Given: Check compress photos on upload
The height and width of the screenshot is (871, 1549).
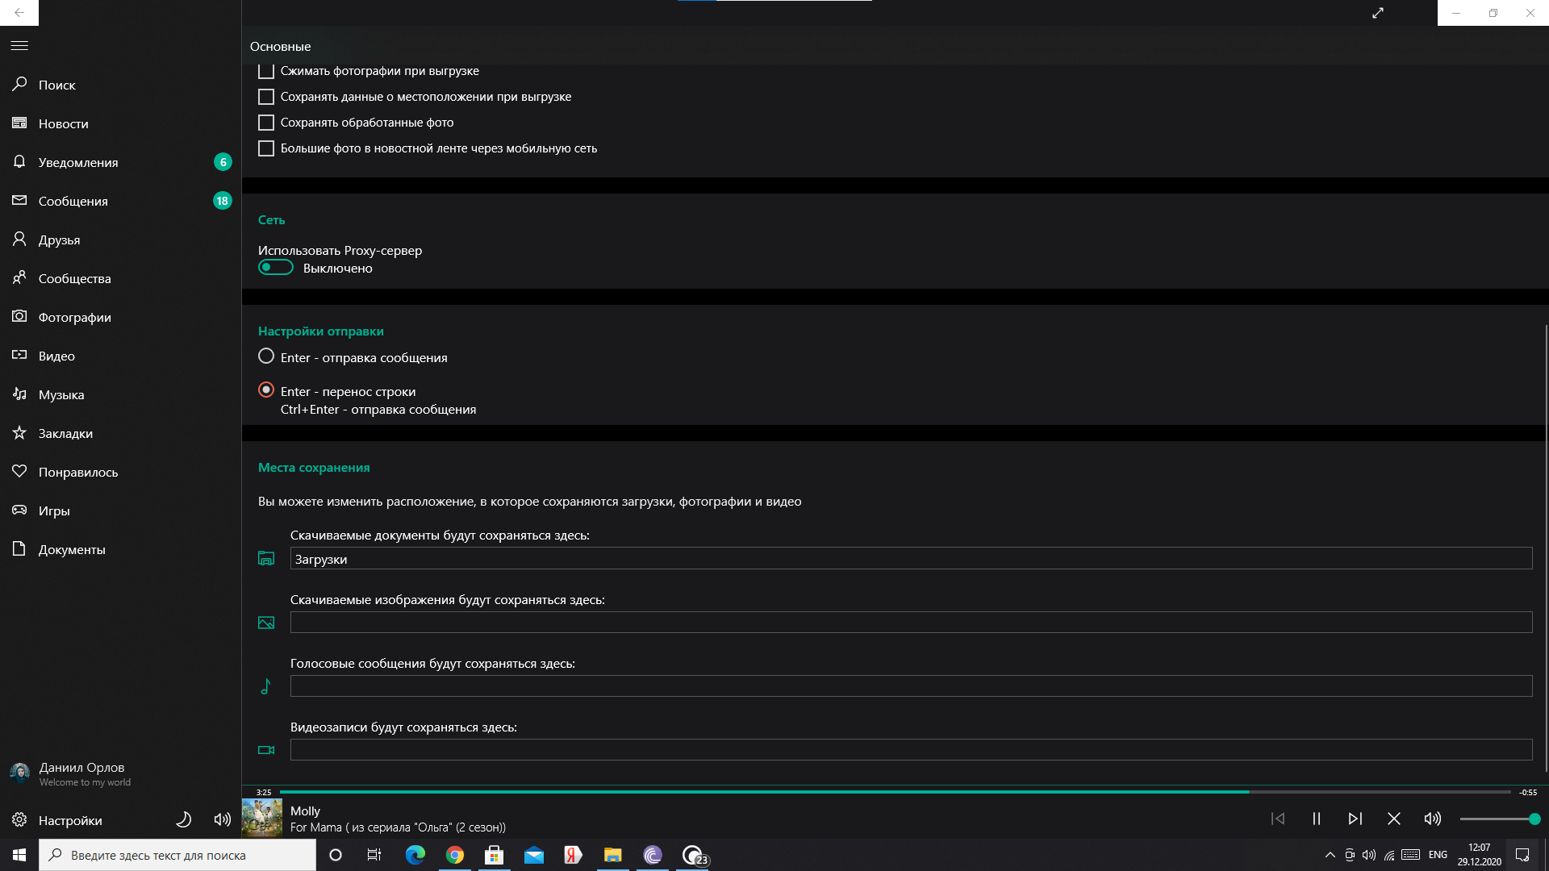Looking at the screenshot, I should click(x=266, y=71).
